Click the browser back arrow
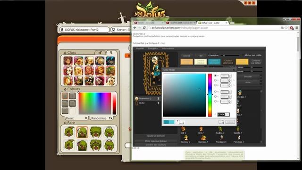This screenshot has height=170, width=302. tap(135, 28)
